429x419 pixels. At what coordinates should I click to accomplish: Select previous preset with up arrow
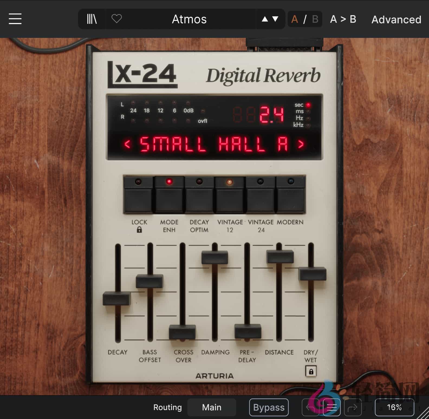265,19
